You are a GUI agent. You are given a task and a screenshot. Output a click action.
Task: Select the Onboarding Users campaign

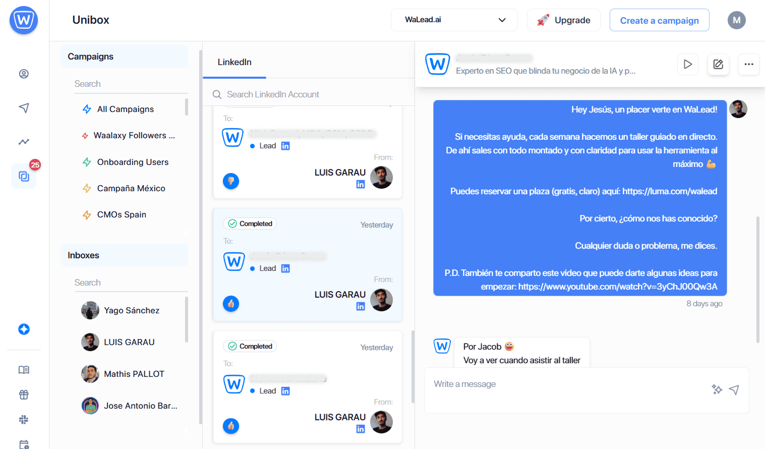click(x=125, y=162)
